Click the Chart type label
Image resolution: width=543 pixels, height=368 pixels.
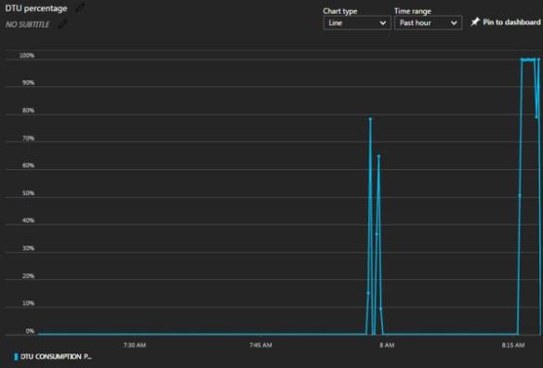click(340, 11)
